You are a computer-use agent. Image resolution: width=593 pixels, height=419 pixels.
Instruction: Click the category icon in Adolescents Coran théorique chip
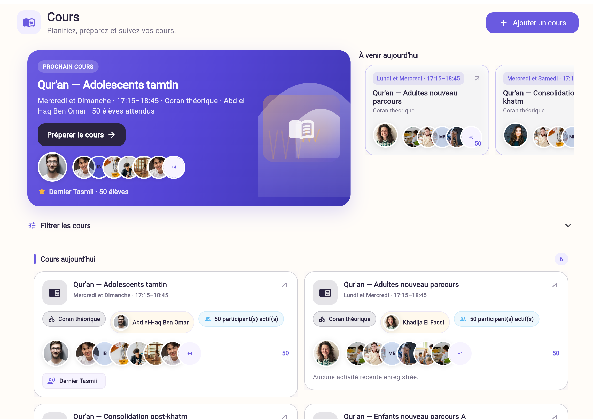(x=52, y=319)
